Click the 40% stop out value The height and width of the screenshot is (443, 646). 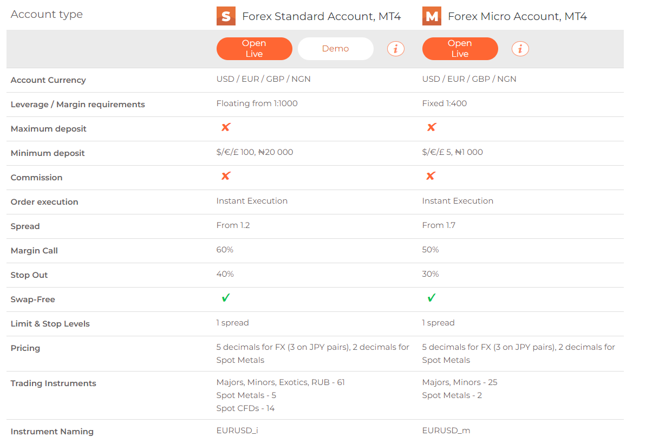(225, 273)
